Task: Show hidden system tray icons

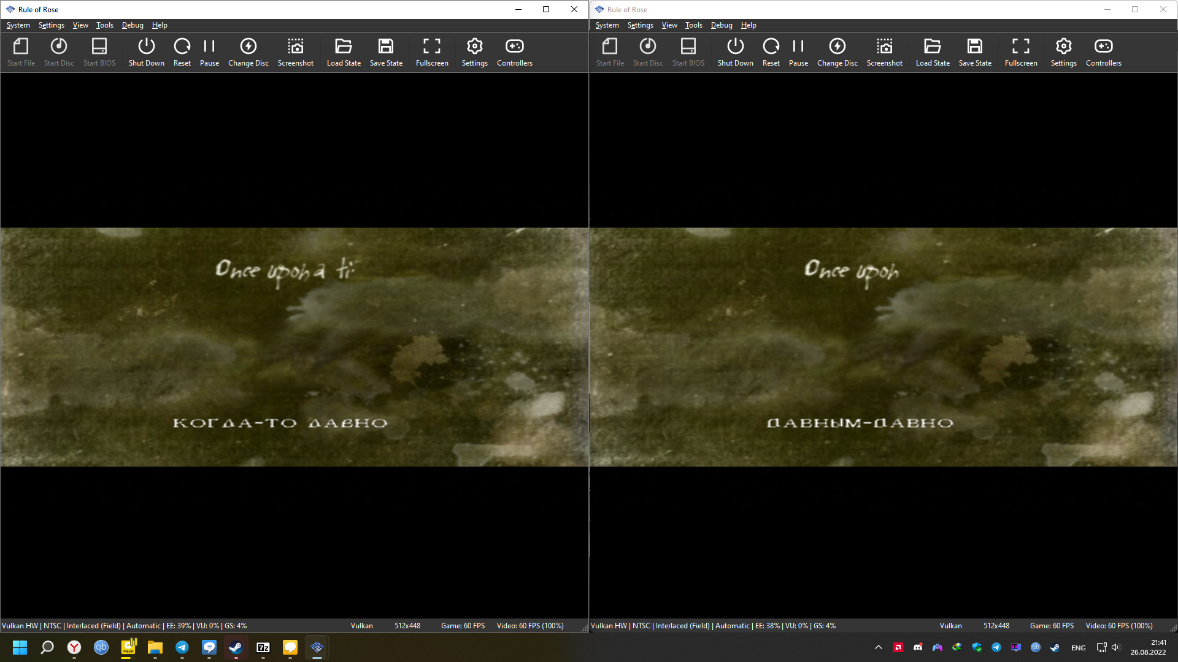Action: 879,647
